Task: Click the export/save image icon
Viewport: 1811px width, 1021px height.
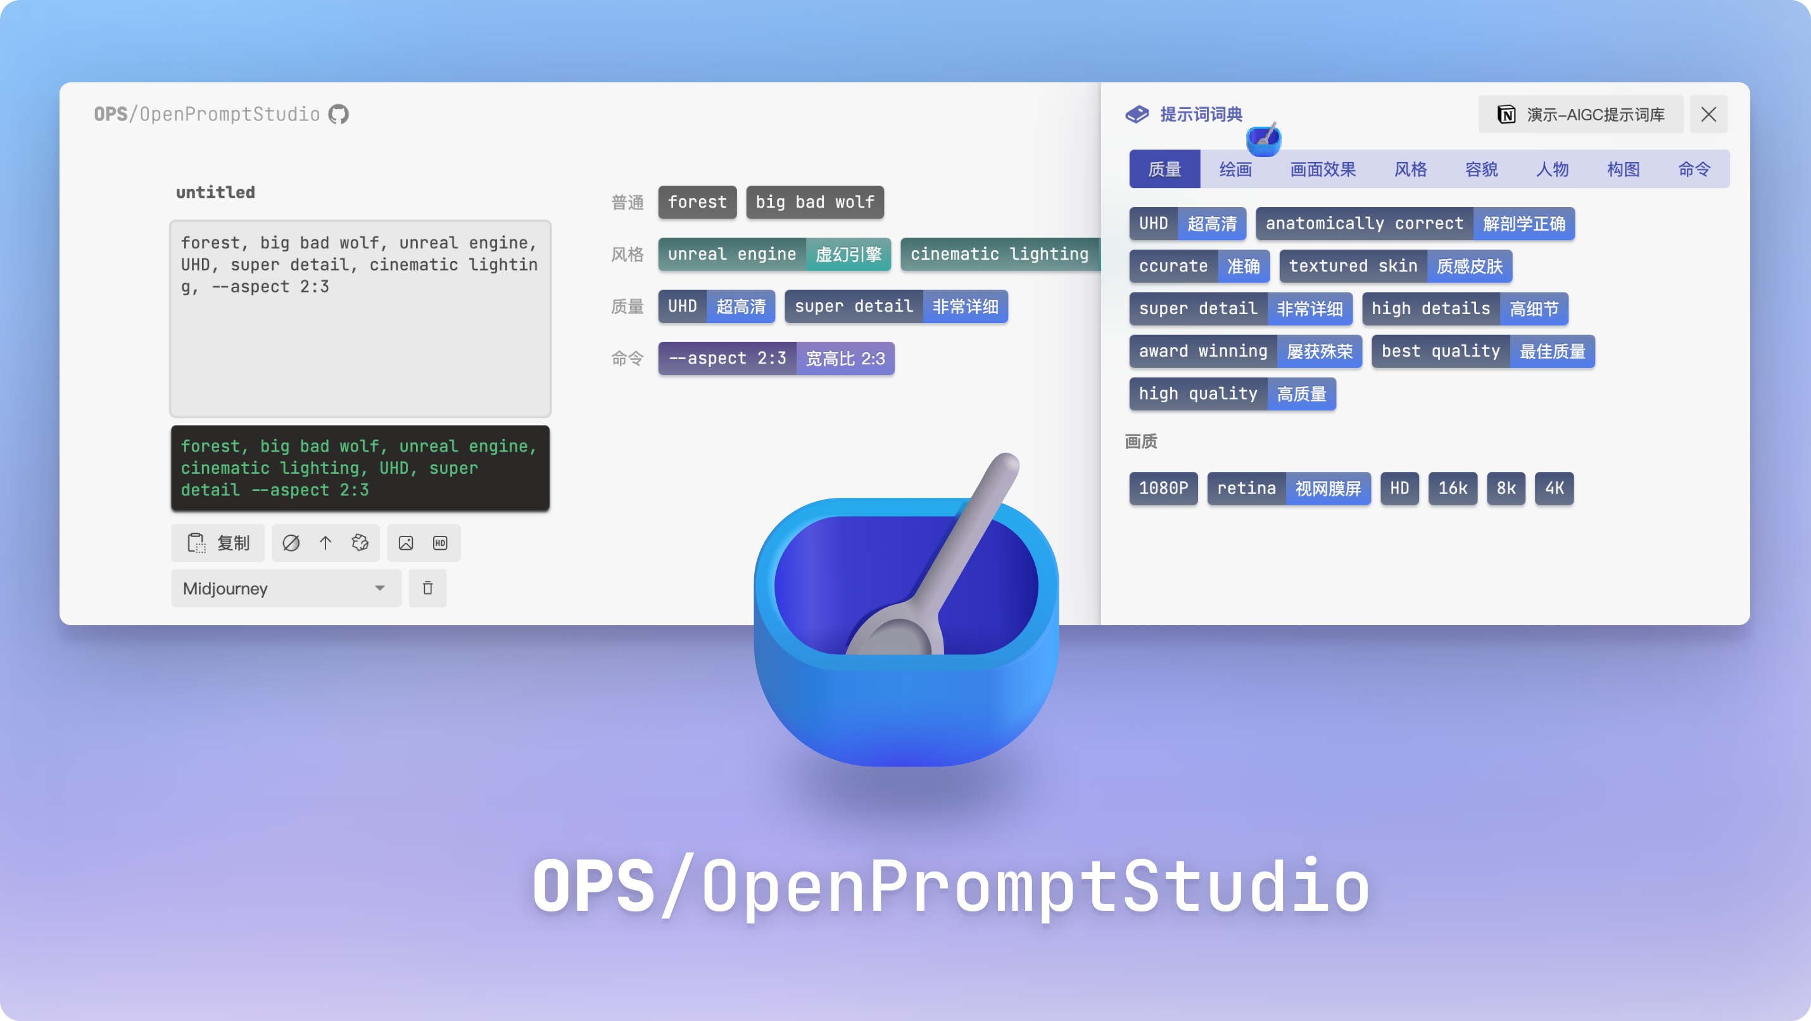Action: (405, 542)
